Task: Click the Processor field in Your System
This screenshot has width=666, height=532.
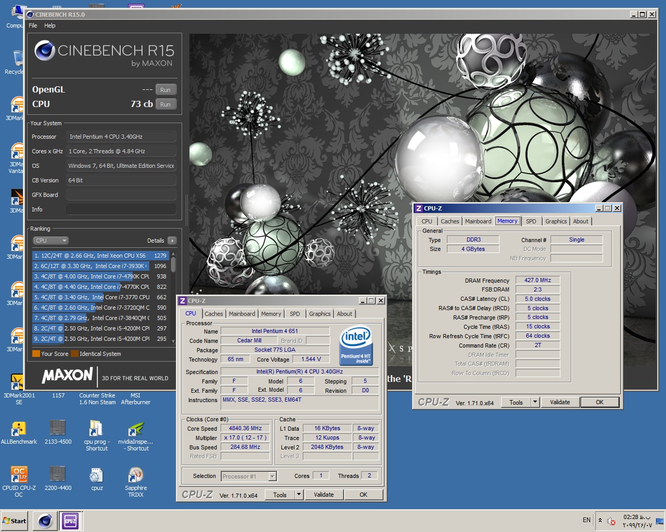Action: coord(121,137)
